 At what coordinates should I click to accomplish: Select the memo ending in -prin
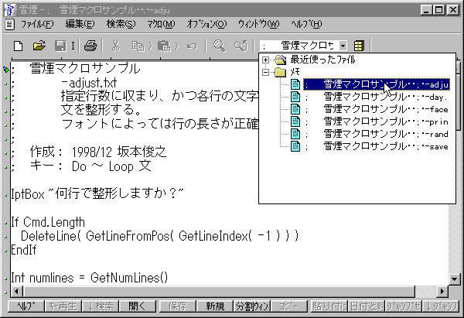[x=377, y=121]
